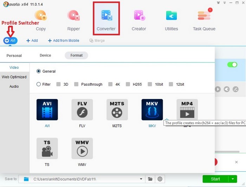
Task: Dismiss the item with the X button
Action: 237,162
